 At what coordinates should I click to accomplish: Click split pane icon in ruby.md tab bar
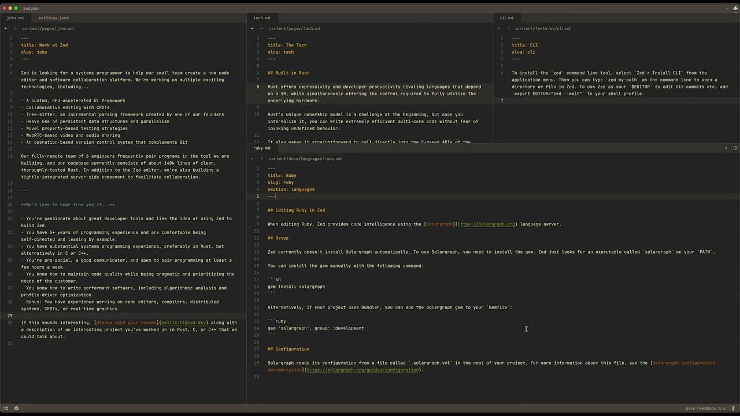735,148
